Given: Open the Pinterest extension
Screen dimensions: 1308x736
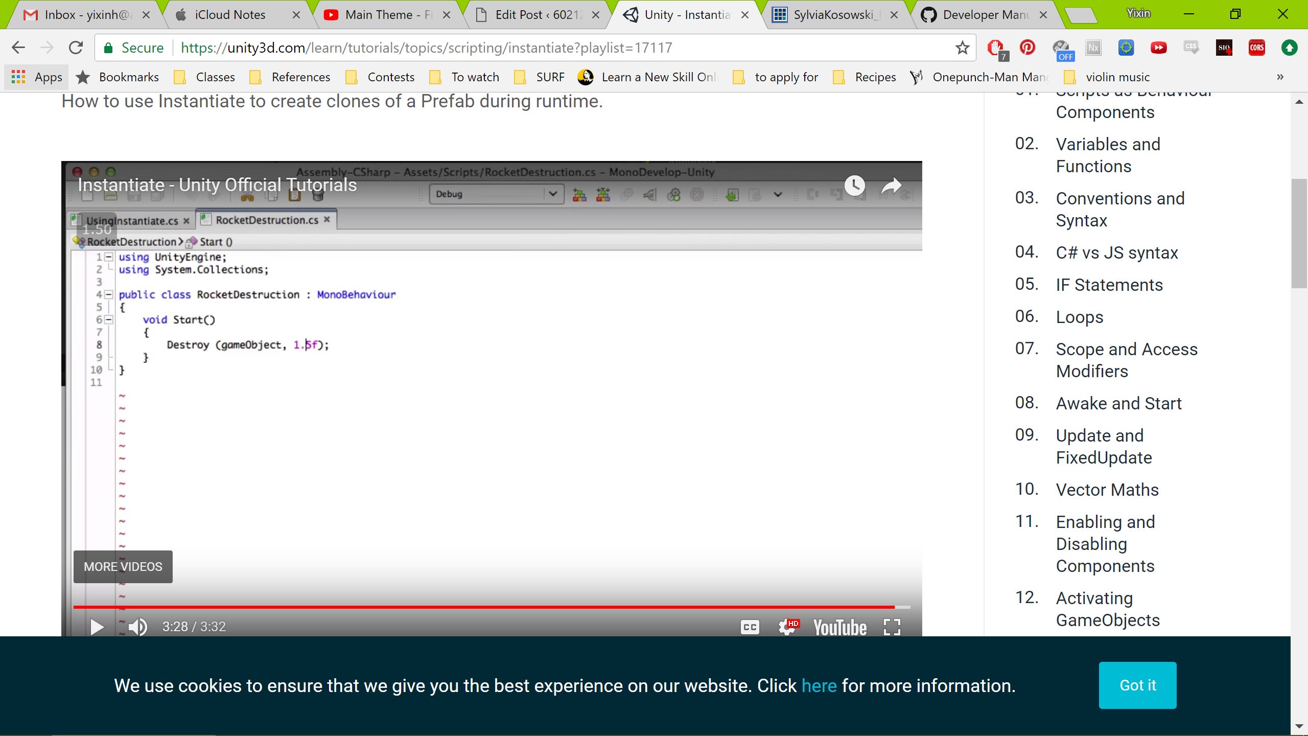Looking at the screenshot, I should pos(1027,48).
